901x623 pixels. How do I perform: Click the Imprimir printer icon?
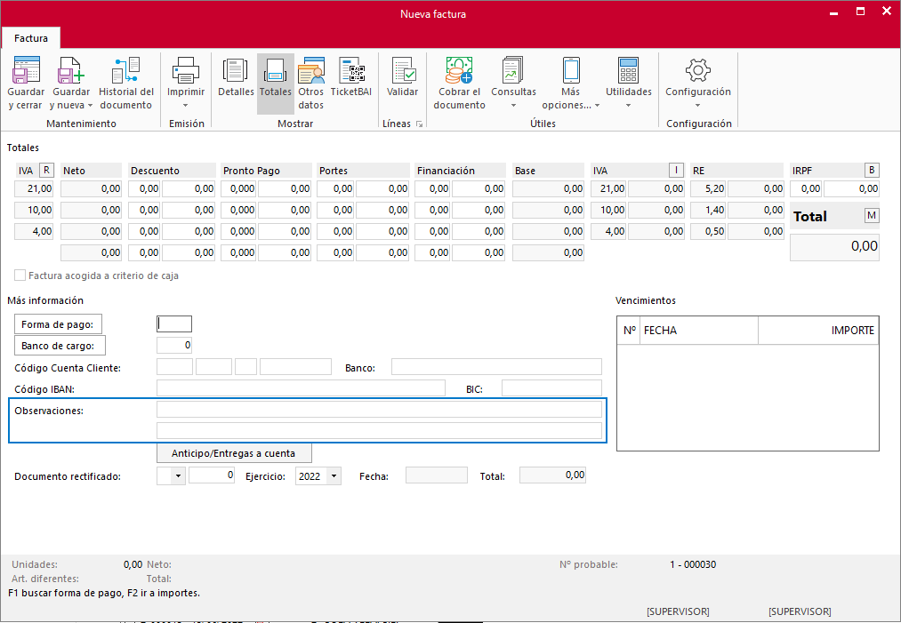coord(186,69)
